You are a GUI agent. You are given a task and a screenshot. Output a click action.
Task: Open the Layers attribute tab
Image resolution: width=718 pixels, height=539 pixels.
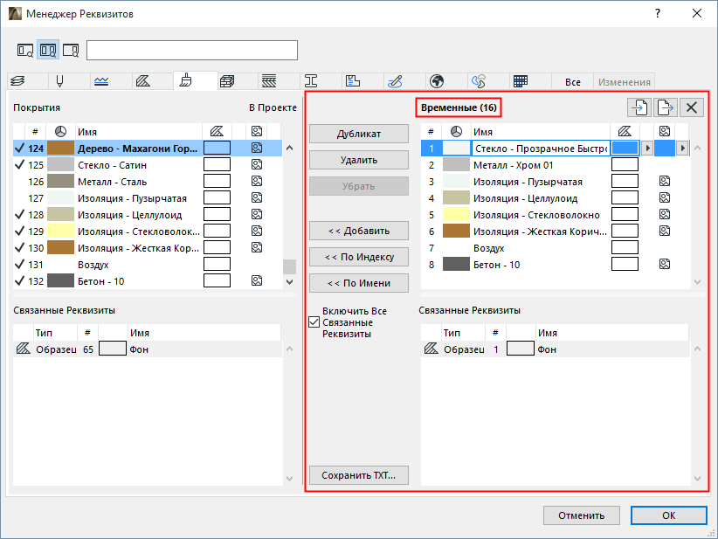click(x=18, y=81)
